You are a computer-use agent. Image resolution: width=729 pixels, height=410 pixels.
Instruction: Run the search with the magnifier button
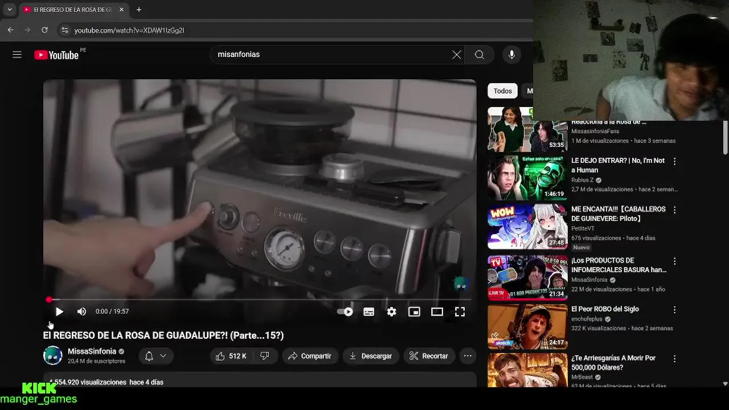[x=480, y=55]
